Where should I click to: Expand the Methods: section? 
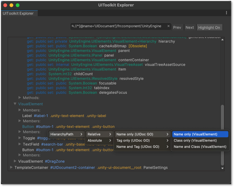[20, 97]
